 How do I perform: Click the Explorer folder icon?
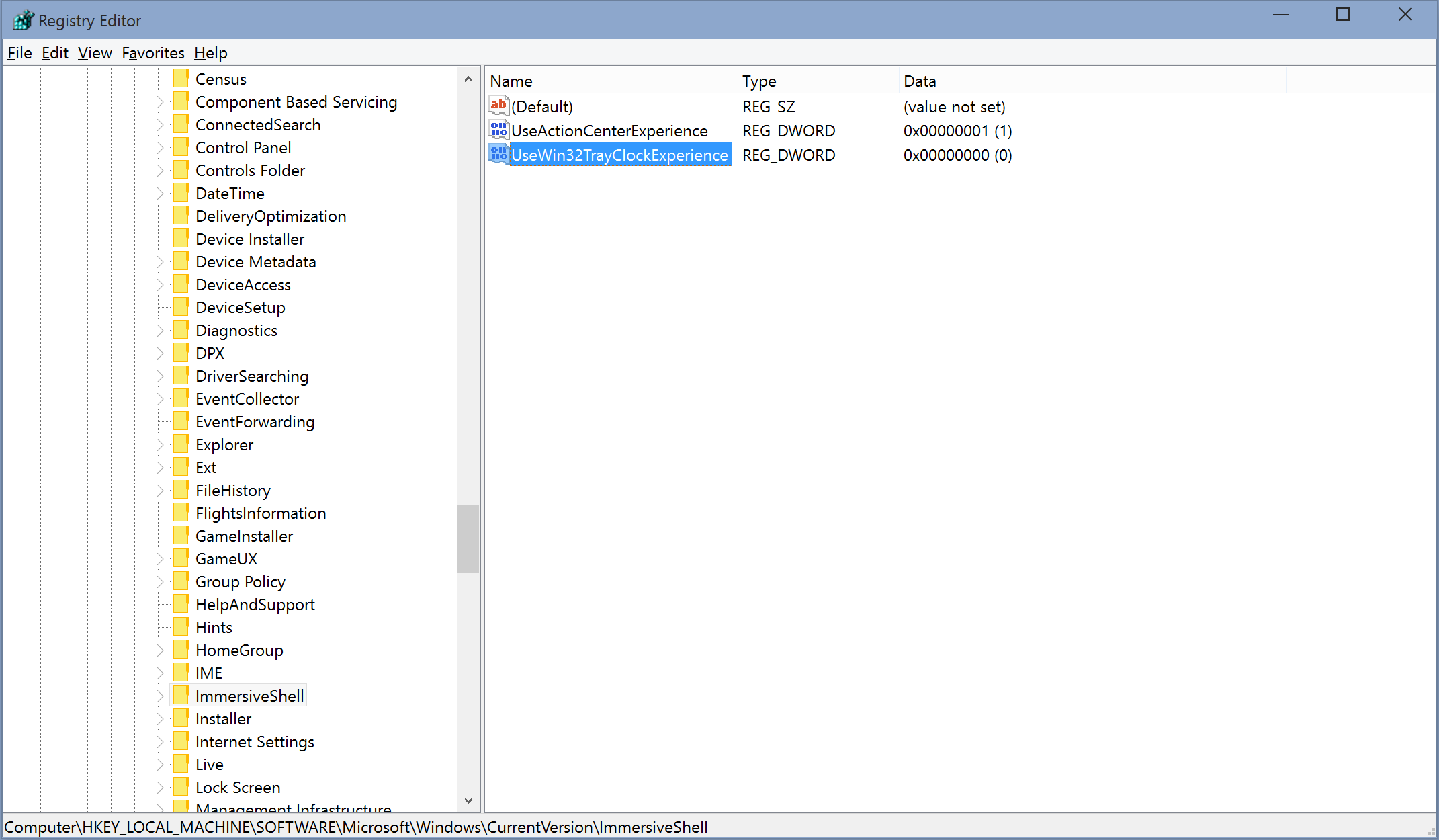click(181, 444)
